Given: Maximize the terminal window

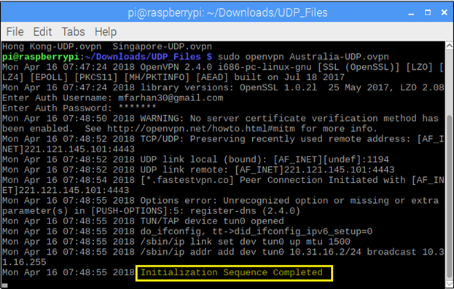Looking at the screenshot, I should pyautogui.click(x=428, y=12).
